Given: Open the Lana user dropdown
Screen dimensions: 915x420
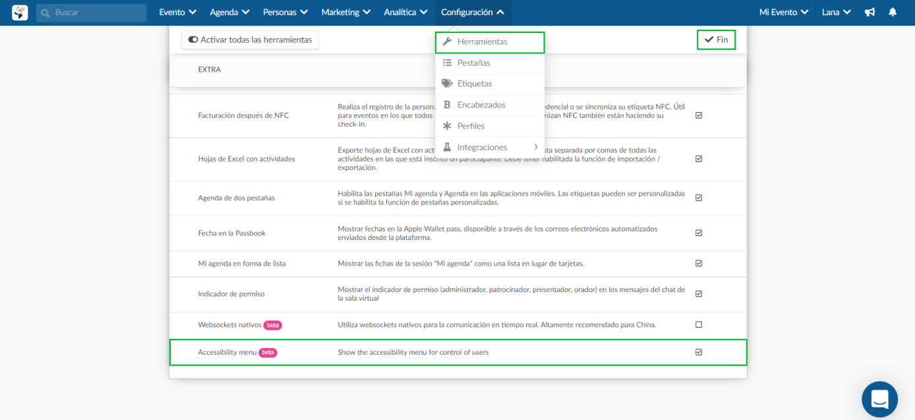Looking at the screenshot, I should [x=837, y=13].
